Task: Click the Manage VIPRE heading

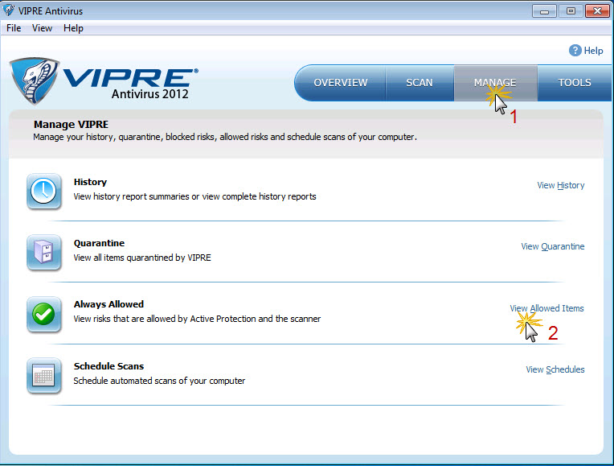Action: 71,124
